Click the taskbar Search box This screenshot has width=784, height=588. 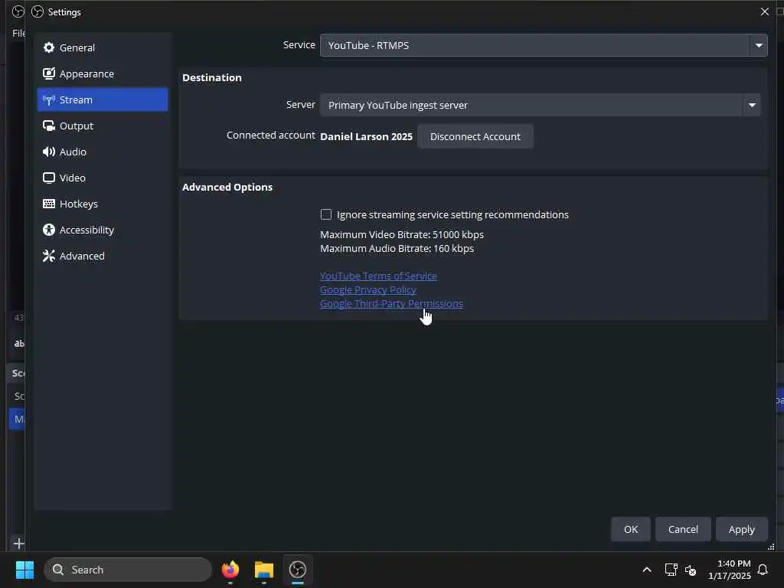[x=128, y=570]
